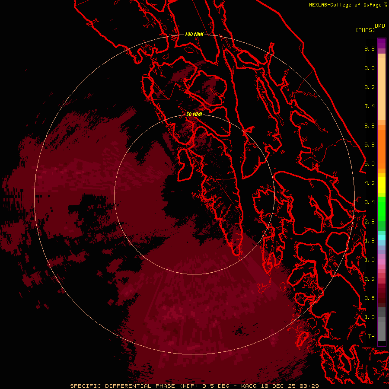Click the -1.3 value on the scale
389x389 pixels.
(x=368, y=317)
